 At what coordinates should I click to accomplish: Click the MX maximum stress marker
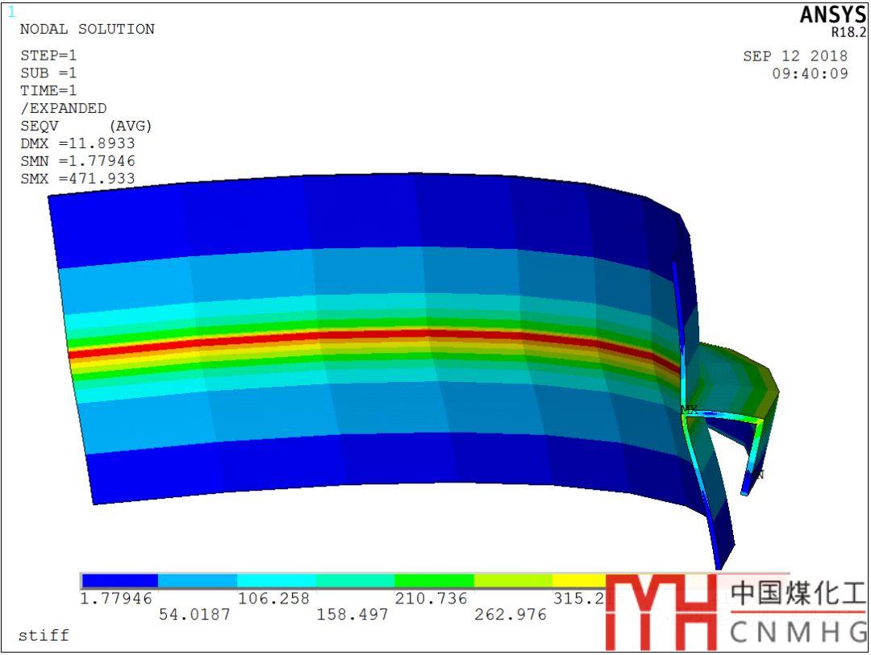[689, 410]
